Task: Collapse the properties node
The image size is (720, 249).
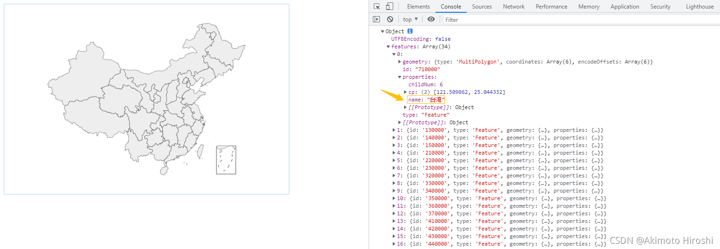Action: 400,77
